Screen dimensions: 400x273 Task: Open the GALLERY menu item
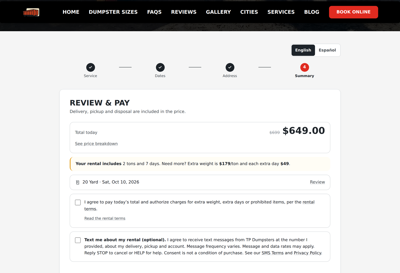(x=218, y=12)
